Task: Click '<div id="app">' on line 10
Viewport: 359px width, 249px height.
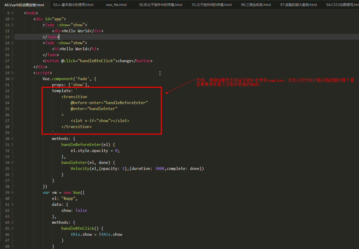Action: (50, 19)
